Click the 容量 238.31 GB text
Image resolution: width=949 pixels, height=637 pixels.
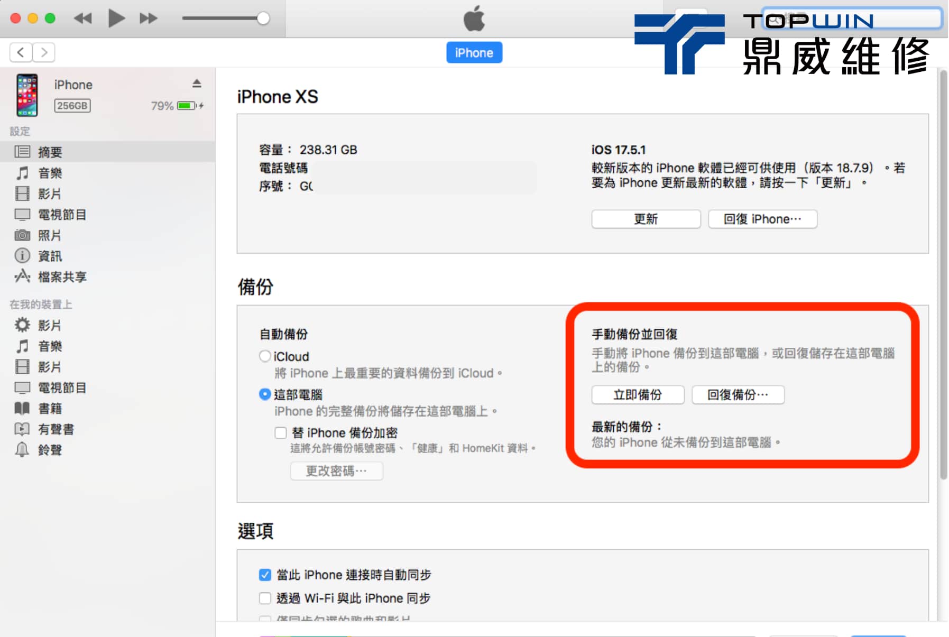coord(308,150)
